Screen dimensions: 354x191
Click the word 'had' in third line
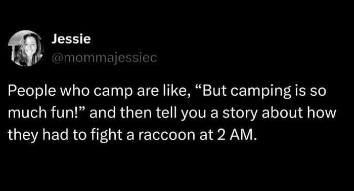point(55,134)
